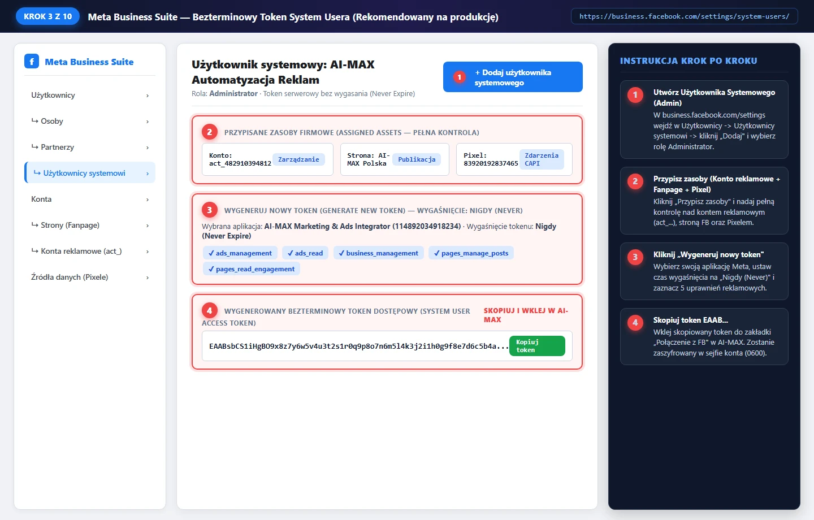Click the KROK 3 Z 10 badge
Screen dimensions: 814x520
coord(48,16)
